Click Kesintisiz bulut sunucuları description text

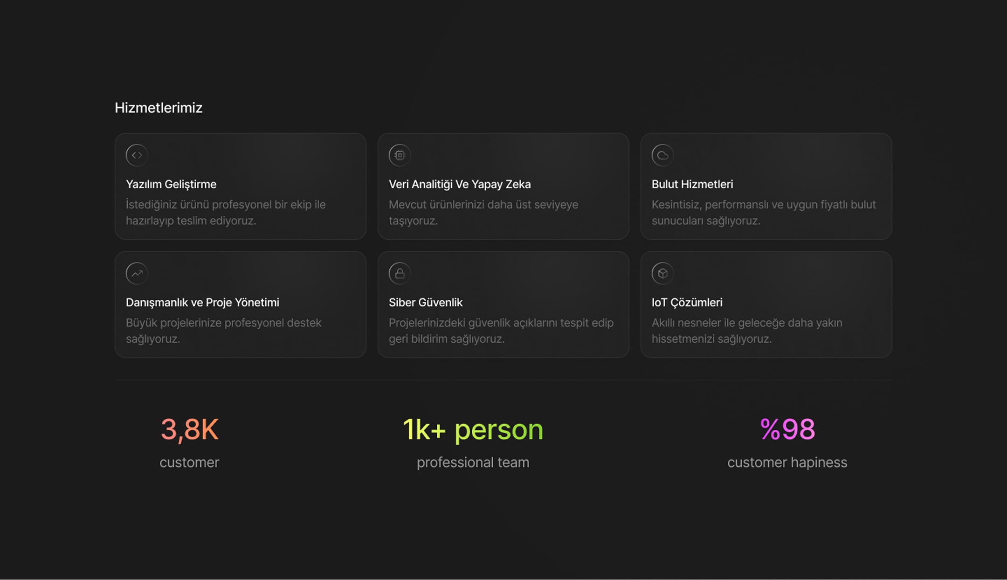763,213
